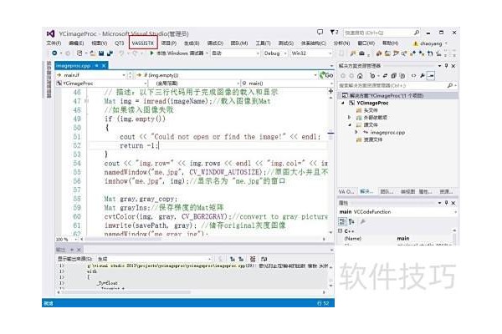Open the VASSISTX menu
502x334 pixels.
143,43
